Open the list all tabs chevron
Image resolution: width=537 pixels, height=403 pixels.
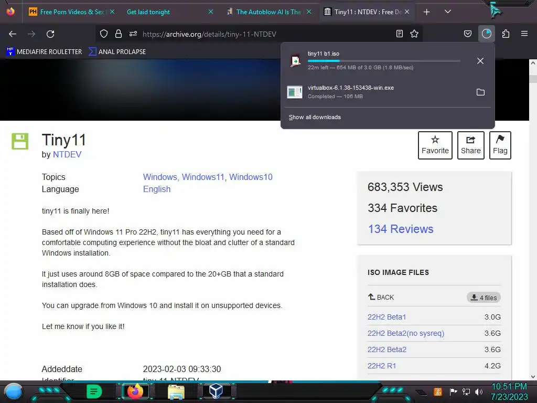click(x=448, y=12)
